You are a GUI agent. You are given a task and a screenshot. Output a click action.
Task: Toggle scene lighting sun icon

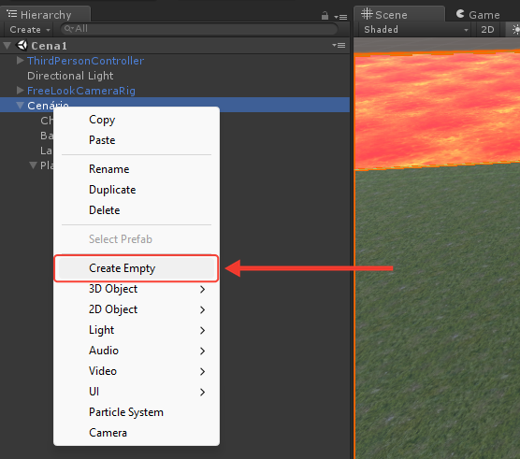(x=515, y=30)
